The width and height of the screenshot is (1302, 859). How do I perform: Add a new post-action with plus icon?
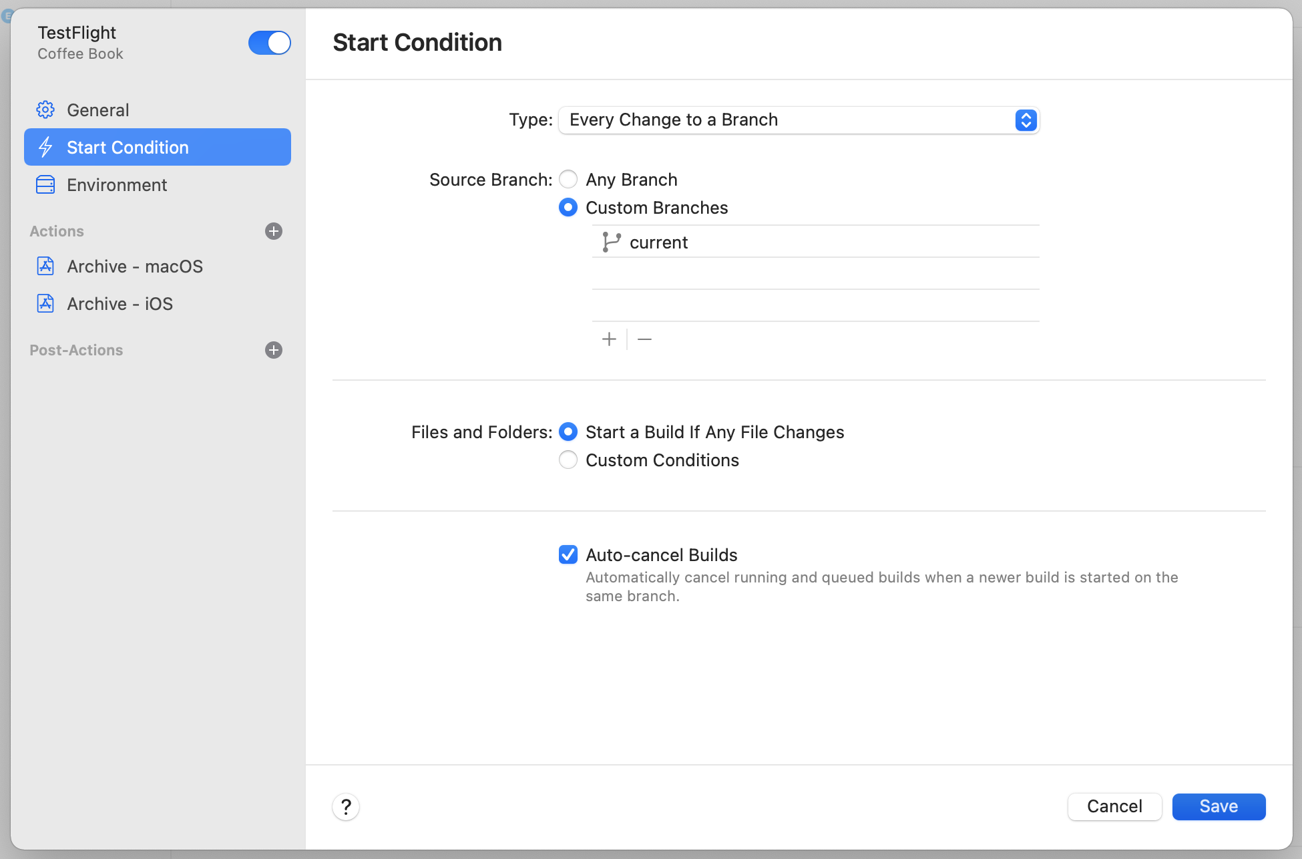coord(274,350)
